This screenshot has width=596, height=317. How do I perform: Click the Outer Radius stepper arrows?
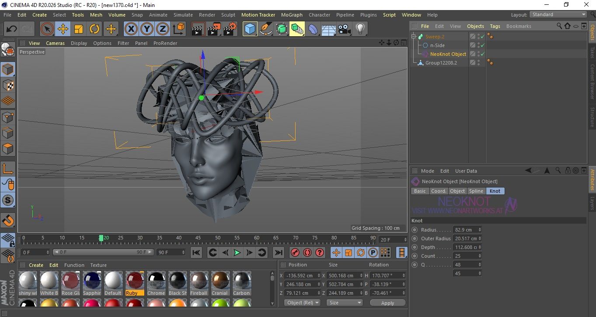(x=480, y=239)
